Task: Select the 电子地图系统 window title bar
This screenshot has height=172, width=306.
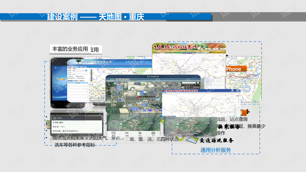Action: pos(153,77)
